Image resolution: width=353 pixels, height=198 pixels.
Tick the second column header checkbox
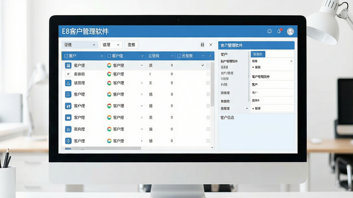[x=109, y=56]
